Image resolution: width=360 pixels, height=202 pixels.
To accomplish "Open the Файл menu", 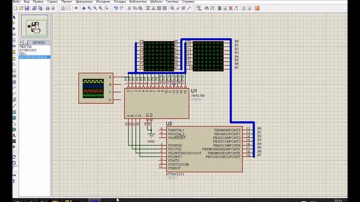I will (16, 2).
